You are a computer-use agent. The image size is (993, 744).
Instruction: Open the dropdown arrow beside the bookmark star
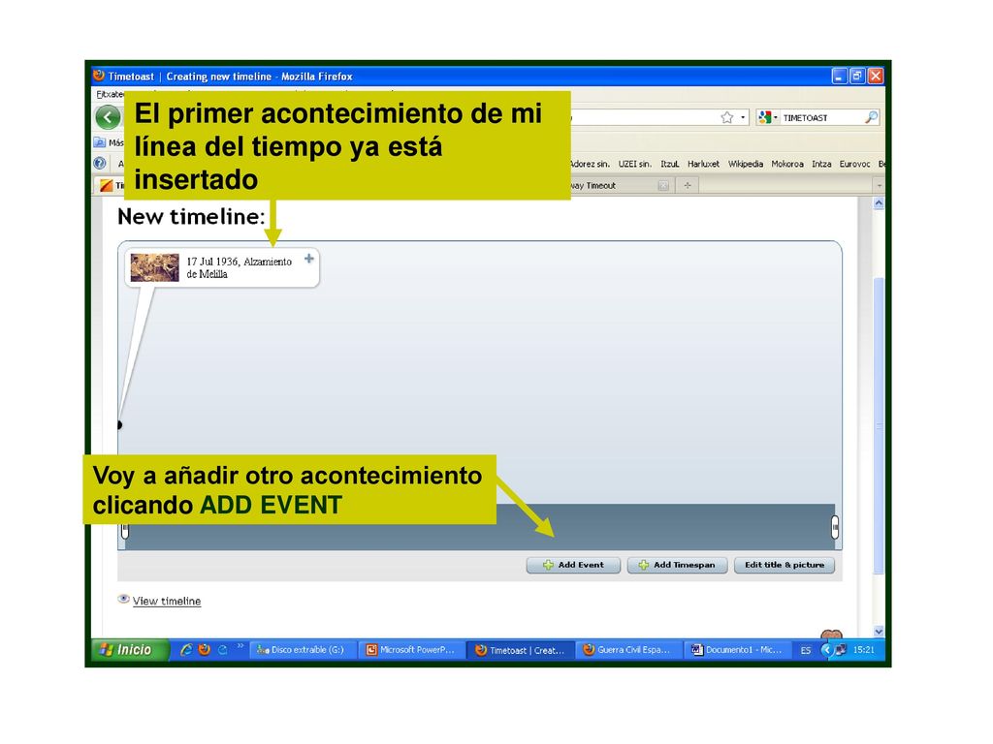coord(743,117)
